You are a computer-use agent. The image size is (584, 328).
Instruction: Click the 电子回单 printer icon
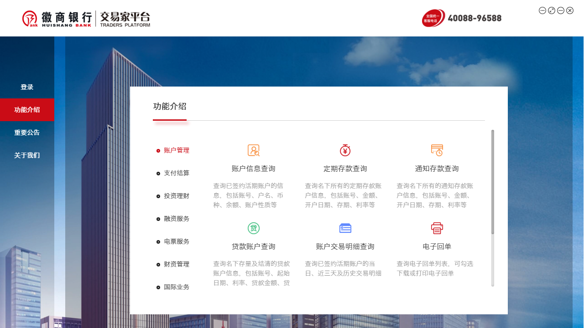[x=437, y=228]
